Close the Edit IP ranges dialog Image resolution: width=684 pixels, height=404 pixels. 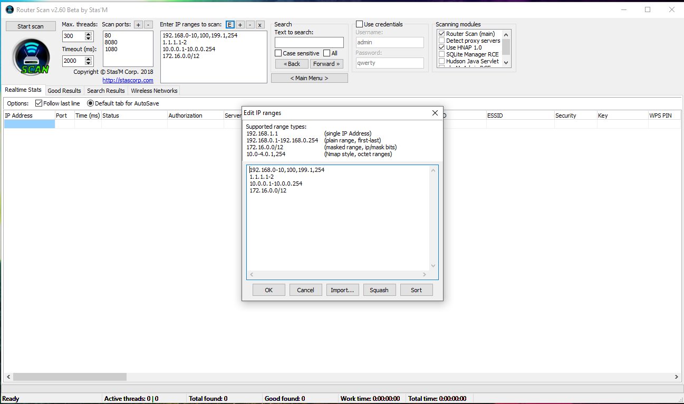tap(435, 113)
